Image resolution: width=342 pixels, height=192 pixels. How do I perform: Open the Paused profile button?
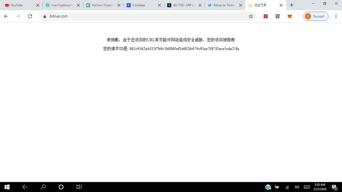coord(316,16)
